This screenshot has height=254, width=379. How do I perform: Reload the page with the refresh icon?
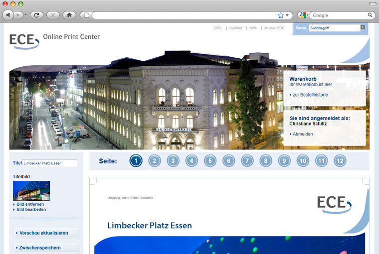(x=36, y=15)
